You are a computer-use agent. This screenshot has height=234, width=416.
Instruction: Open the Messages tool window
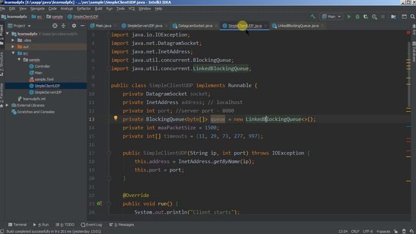pyautogui.click(x=122, y=225)
